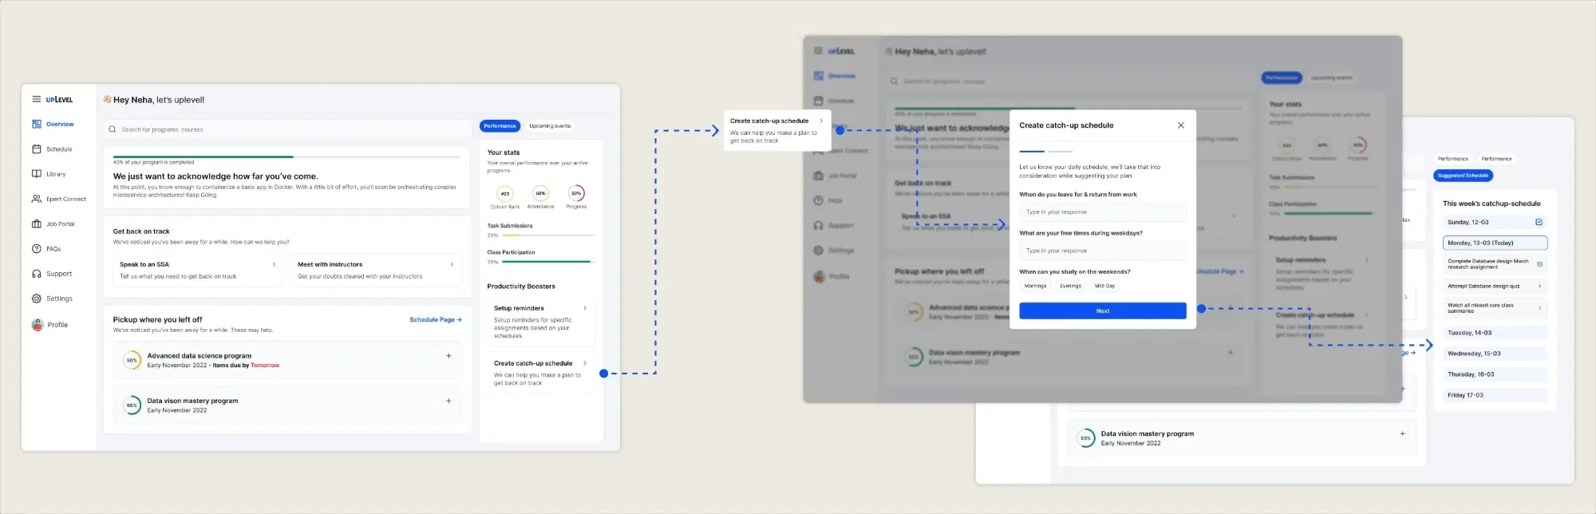Expand the Data vision mastery program plus on the schedule screen
The image size is (1596, 514).
[1402, 433]
